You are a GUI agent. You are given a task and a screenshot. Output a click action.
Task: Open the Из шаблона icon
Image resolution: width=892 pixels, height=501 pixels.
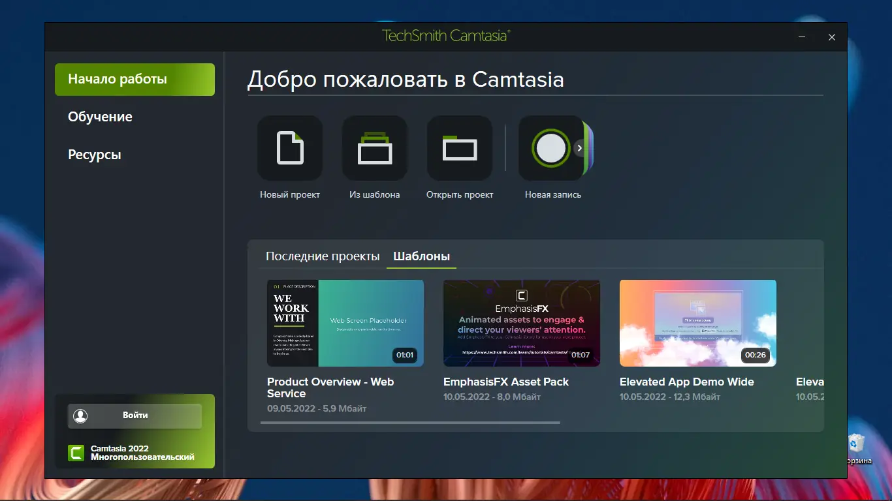pyautogui.click(x=374, y=148)
